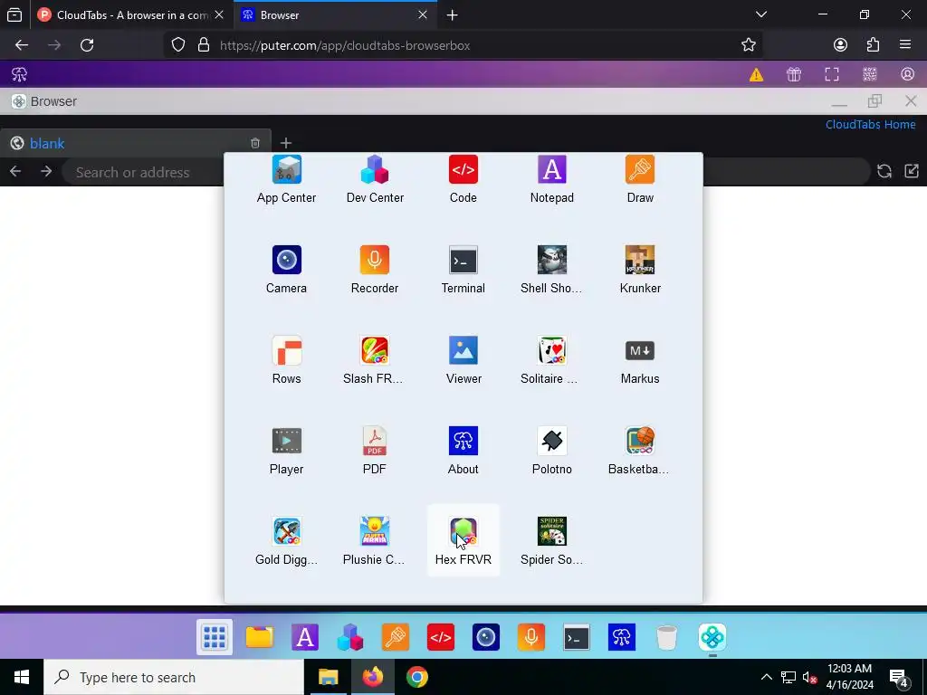Open file manager in Puter dock

(260, 637)
